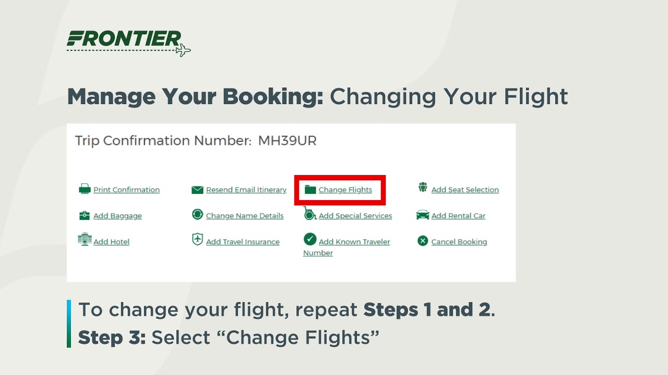This screenshot has height=375, width=668.
Task: Click the seat selection passenger icon
Action: click(423, 187)
